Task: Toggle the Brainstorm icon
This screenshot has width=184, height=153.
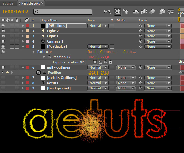Action: pos(163,12)
